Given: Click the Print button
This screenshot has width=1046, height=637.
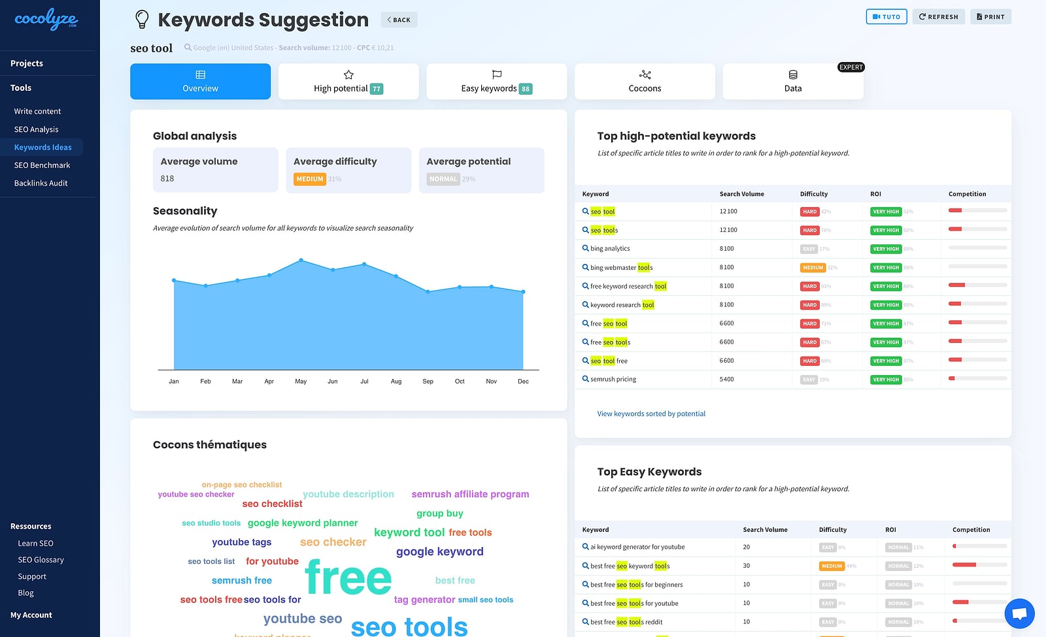Looking at the screenshot, I should [x=991, y=16].
